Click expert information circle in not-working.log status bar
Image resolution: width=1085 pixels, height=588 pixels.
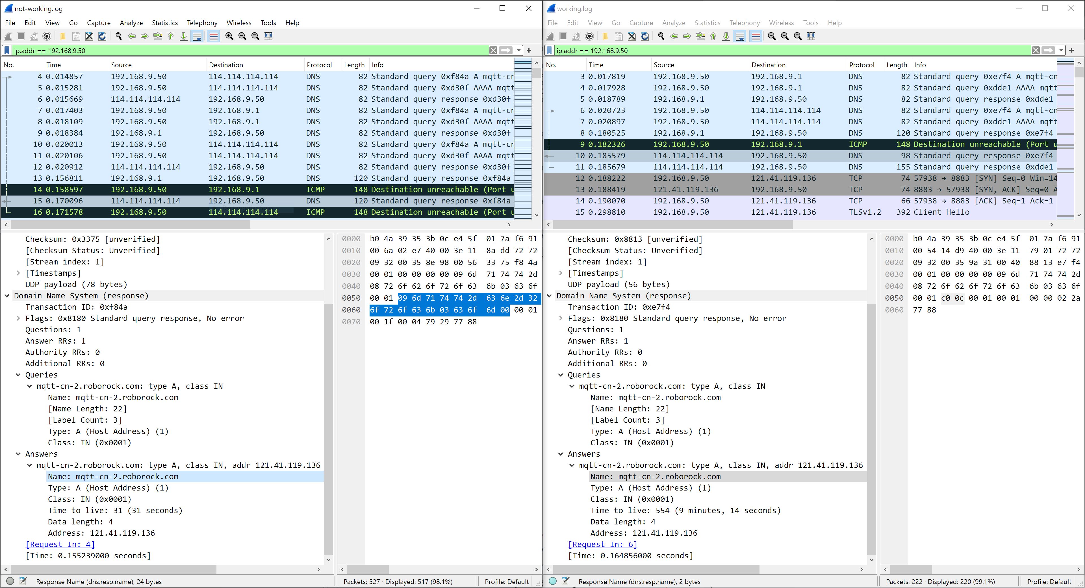(10, 581)
